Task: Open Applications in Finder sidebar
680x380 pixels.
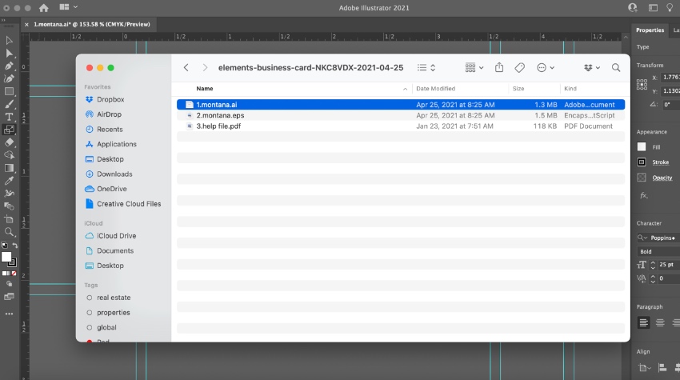Action: [x=117, y=144]
